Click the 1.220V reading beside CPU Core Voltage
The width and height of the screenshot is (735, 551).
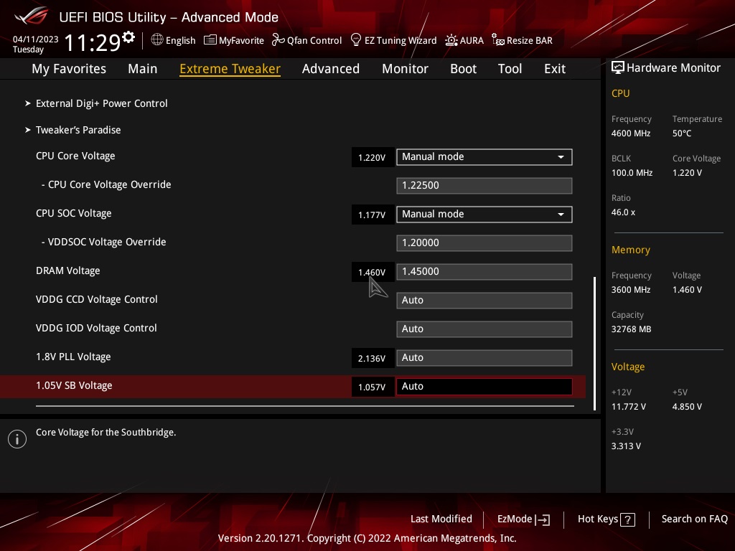tap(372, 157)
